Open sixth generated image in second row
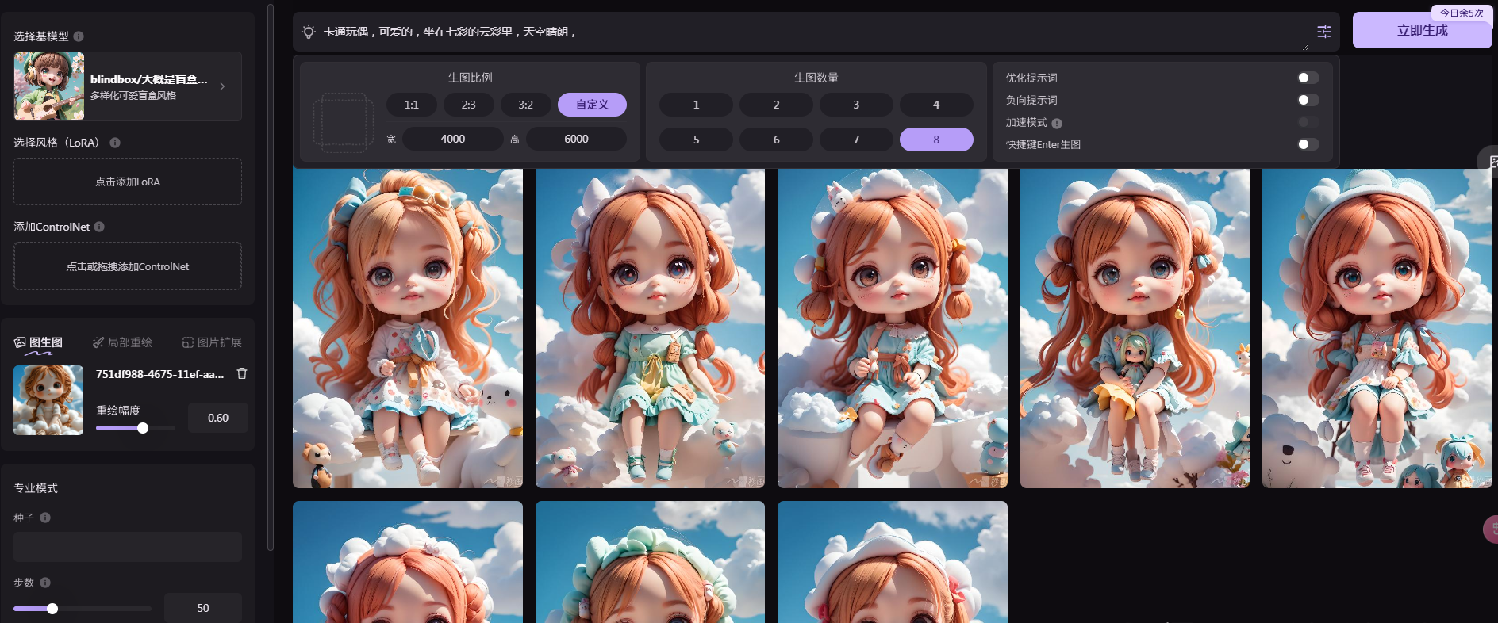1498x623 pixels. pyautogui.click(x=408, y=562)
